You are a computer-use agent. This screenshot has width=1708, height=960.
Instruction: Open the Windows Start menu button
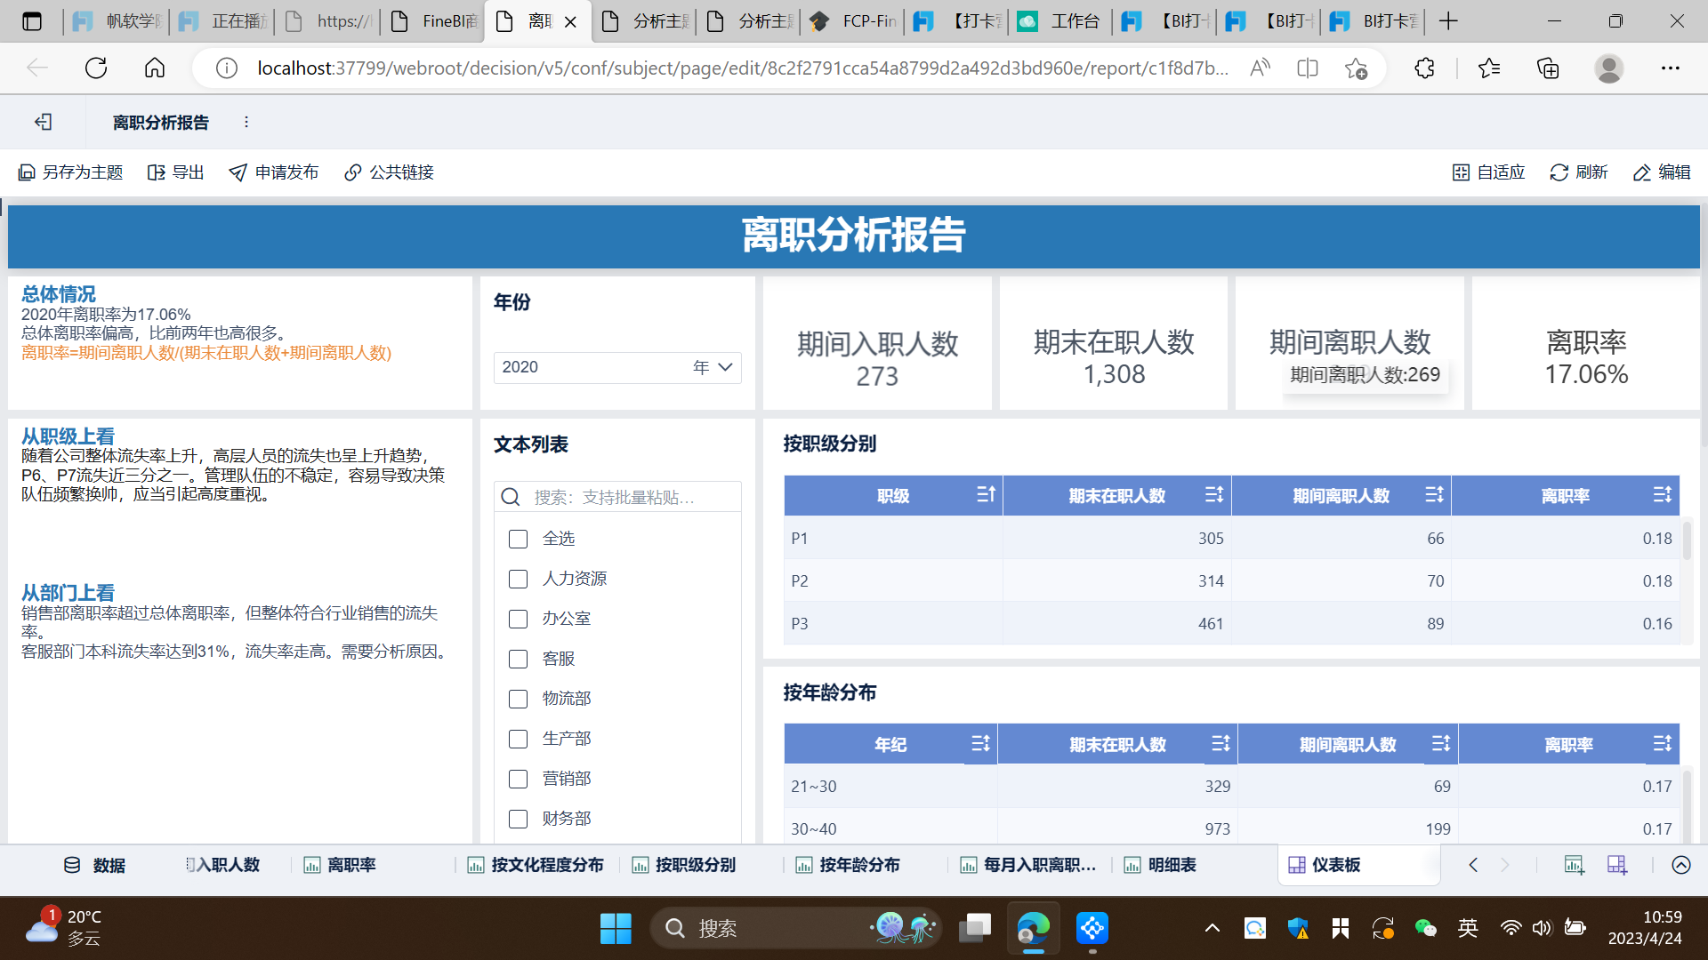(615, 928)
